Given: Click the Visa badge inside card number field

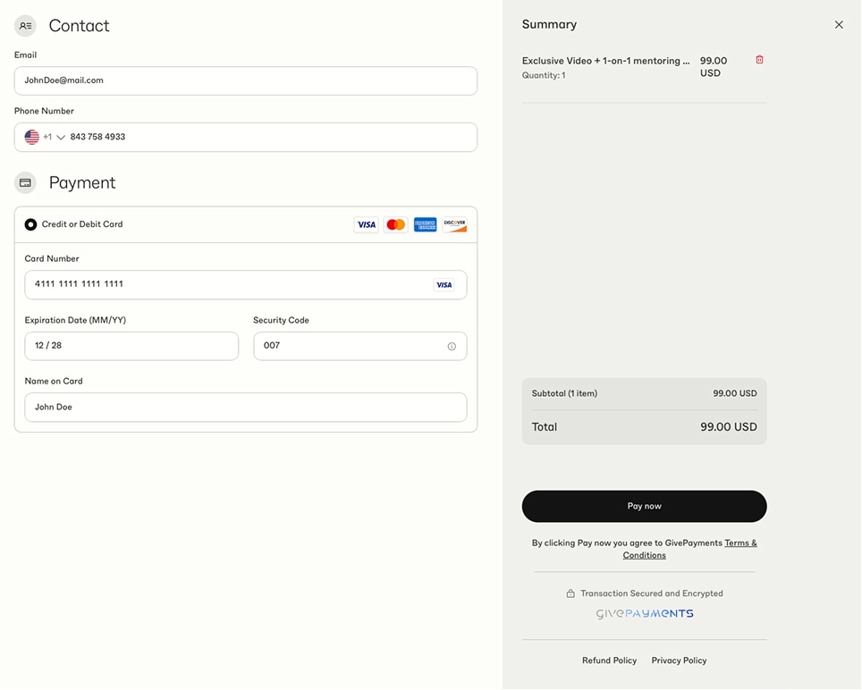Looking at the screenshot, I should click(444, 285).
